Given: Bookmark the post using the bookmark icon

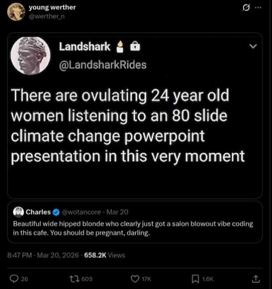Looking at the screenshot, I should 195,279.
